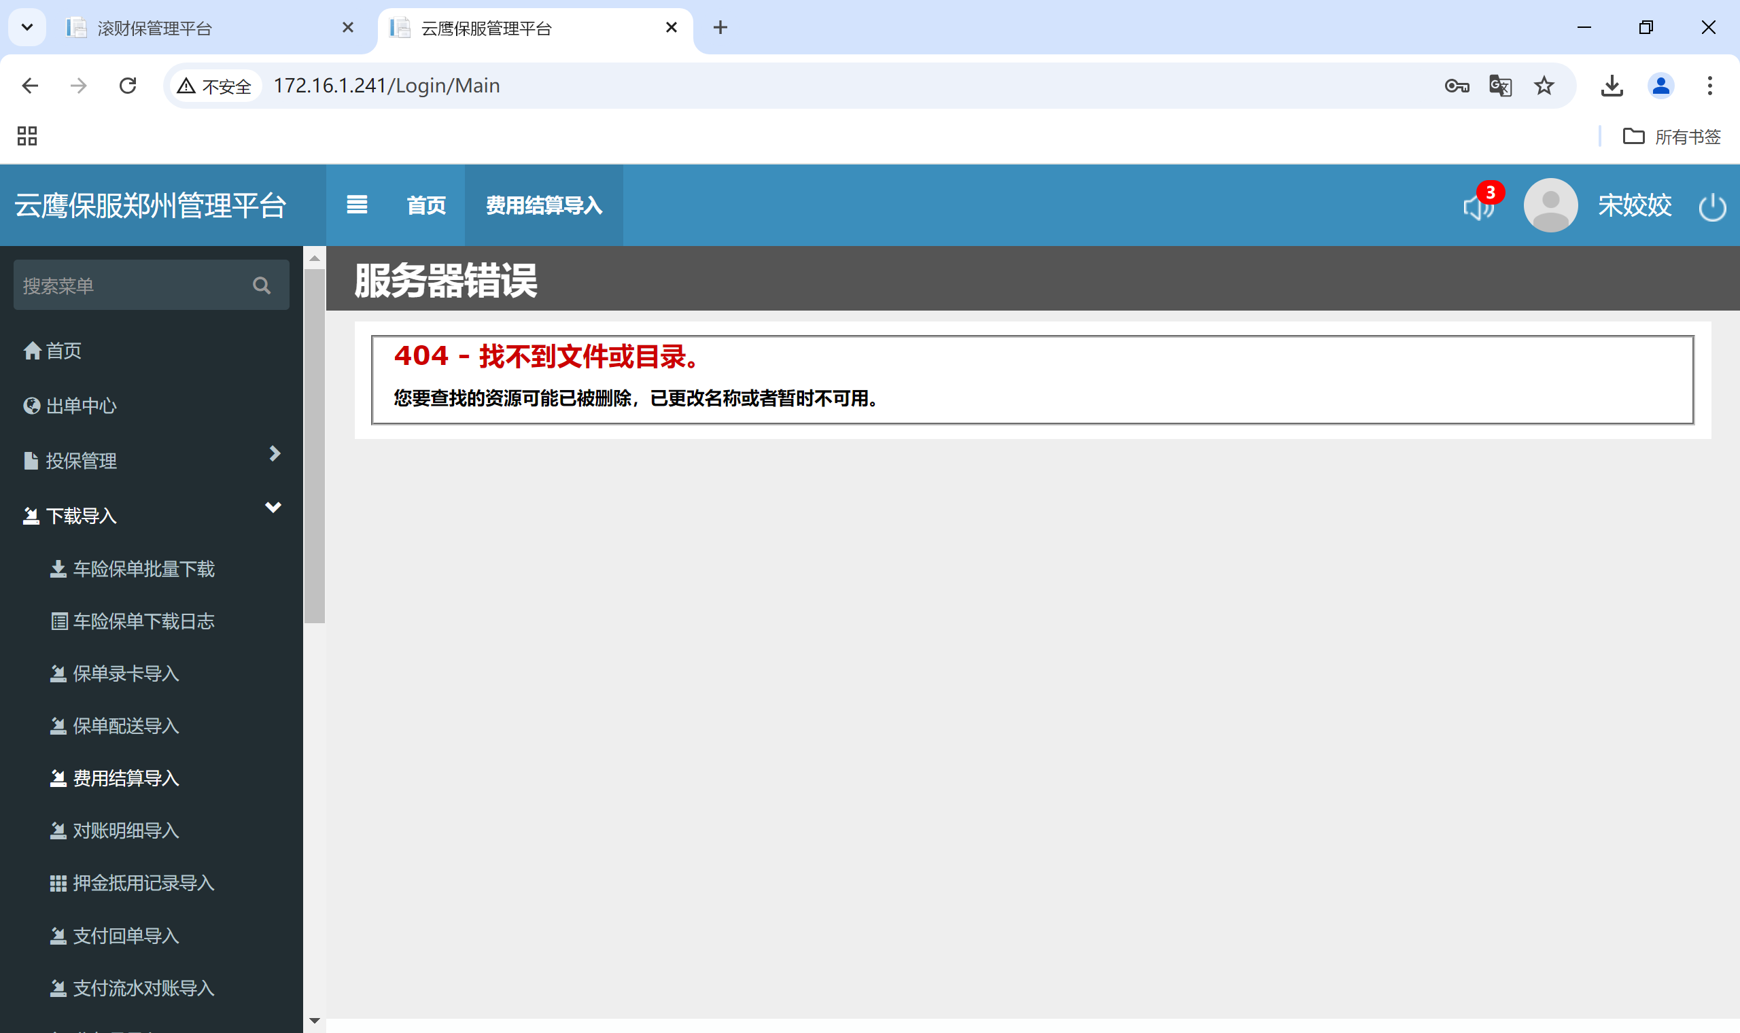Viewport: 1740px width, 1033px height.
Task: Open 对账明细导入 menu item
Action: tap(126, 831)
